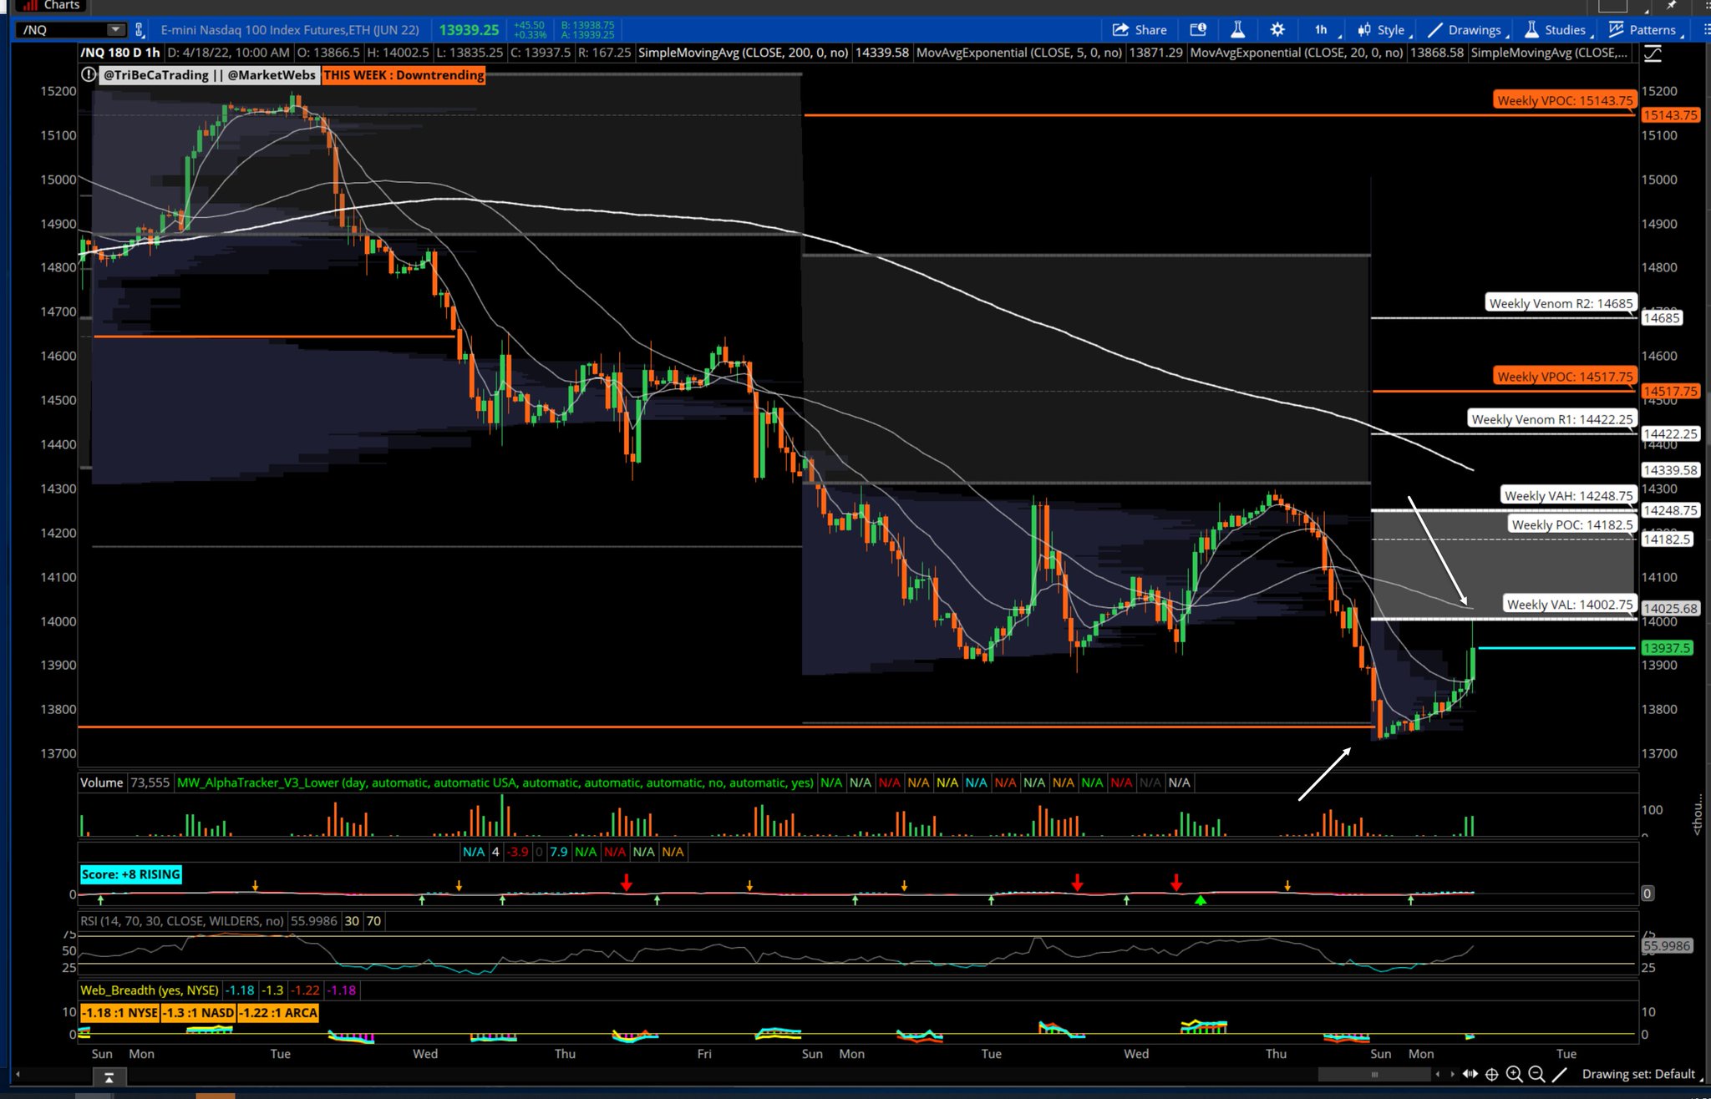This screenshot has width=1711, height=1099.
Task: Open chart settings via the gear icon
Action: [x=1277, y=29]
